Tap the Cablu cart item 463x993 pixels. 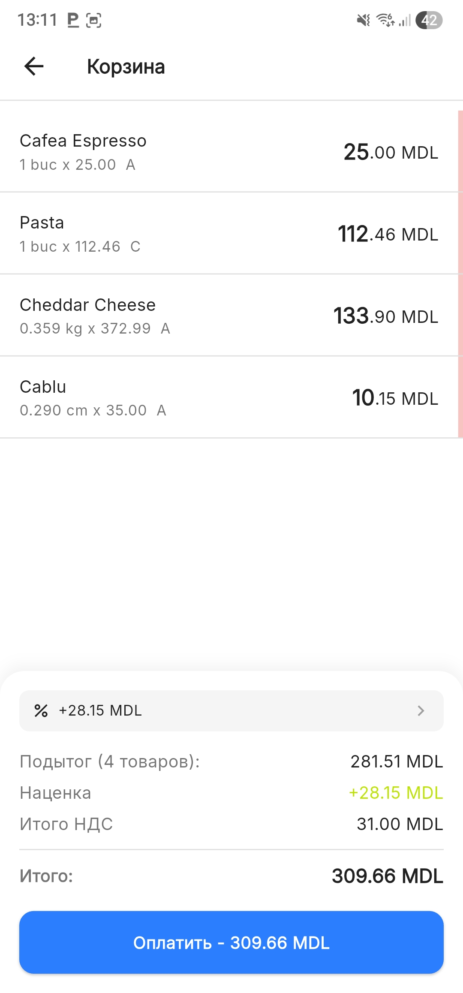pyautogui.click(x=129, y=398)
